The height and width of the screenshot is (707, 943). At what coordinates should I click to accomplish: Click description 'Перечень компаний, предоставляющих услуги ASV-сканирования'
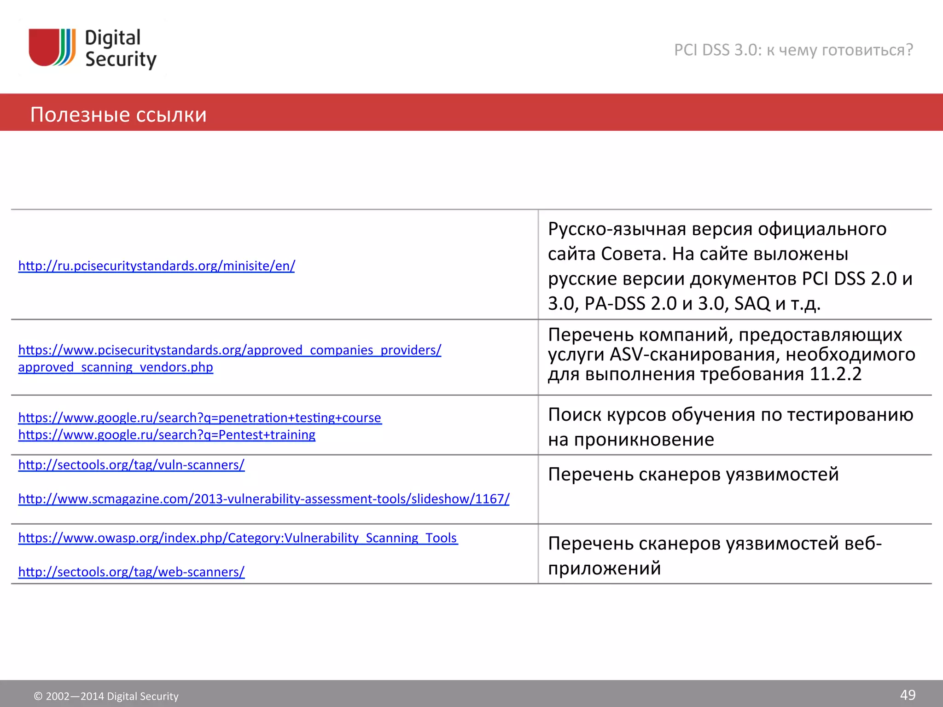coord(732,354)
